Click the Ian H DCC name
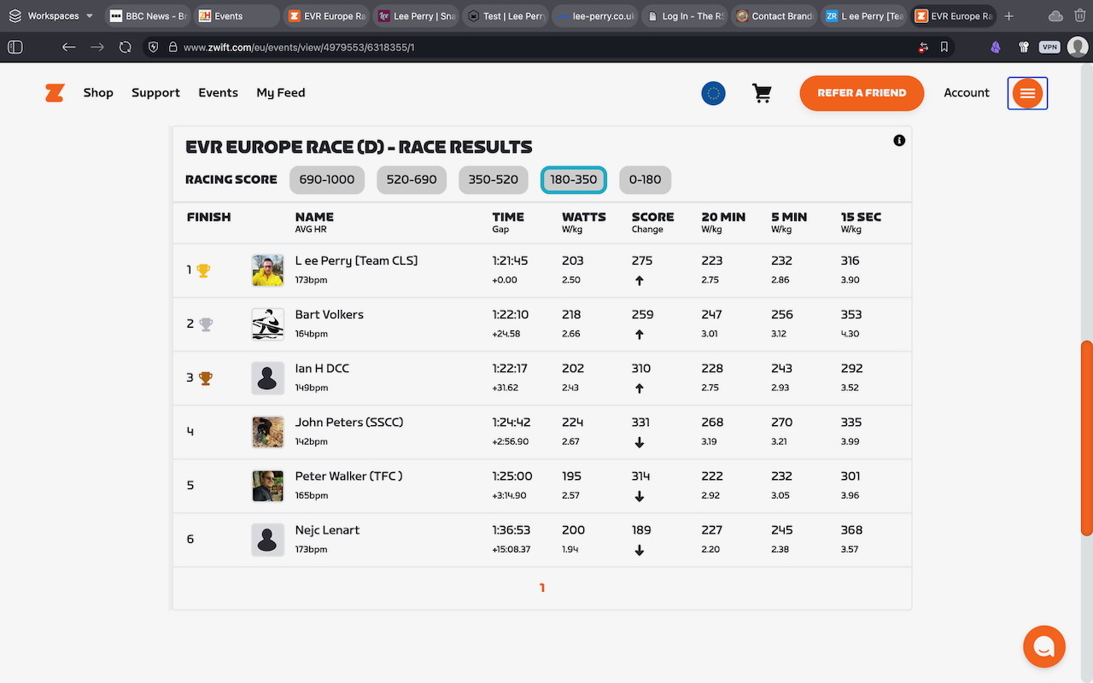The image size is (1093, 683). point(322,369)
